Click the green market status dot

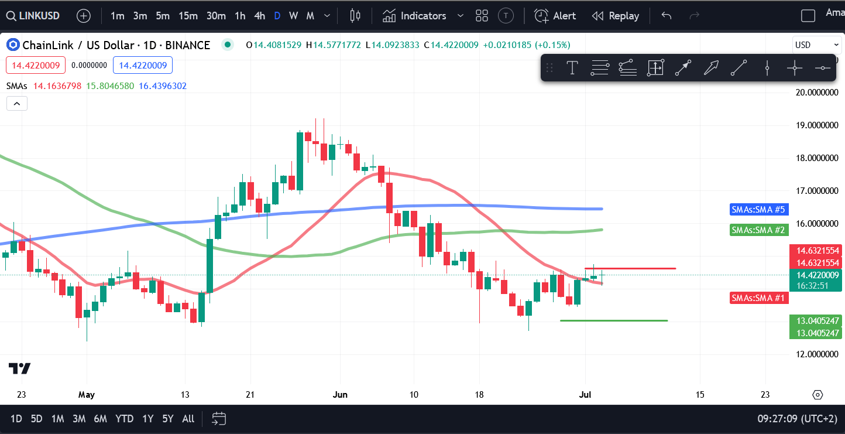pos(228,45)
